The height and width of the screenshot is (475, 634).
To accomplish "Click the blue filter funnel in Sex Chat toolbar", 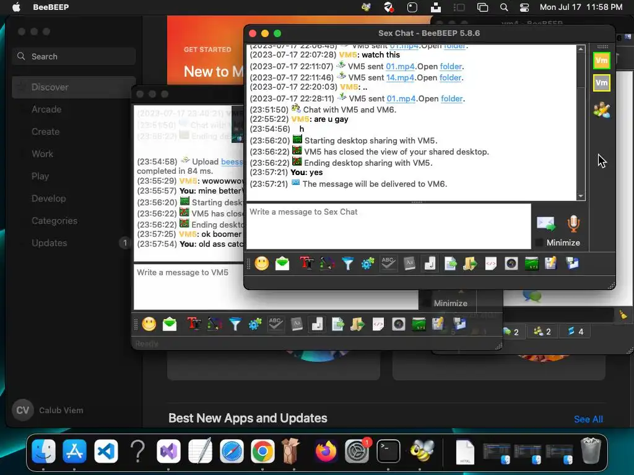I will click(347, 263).
